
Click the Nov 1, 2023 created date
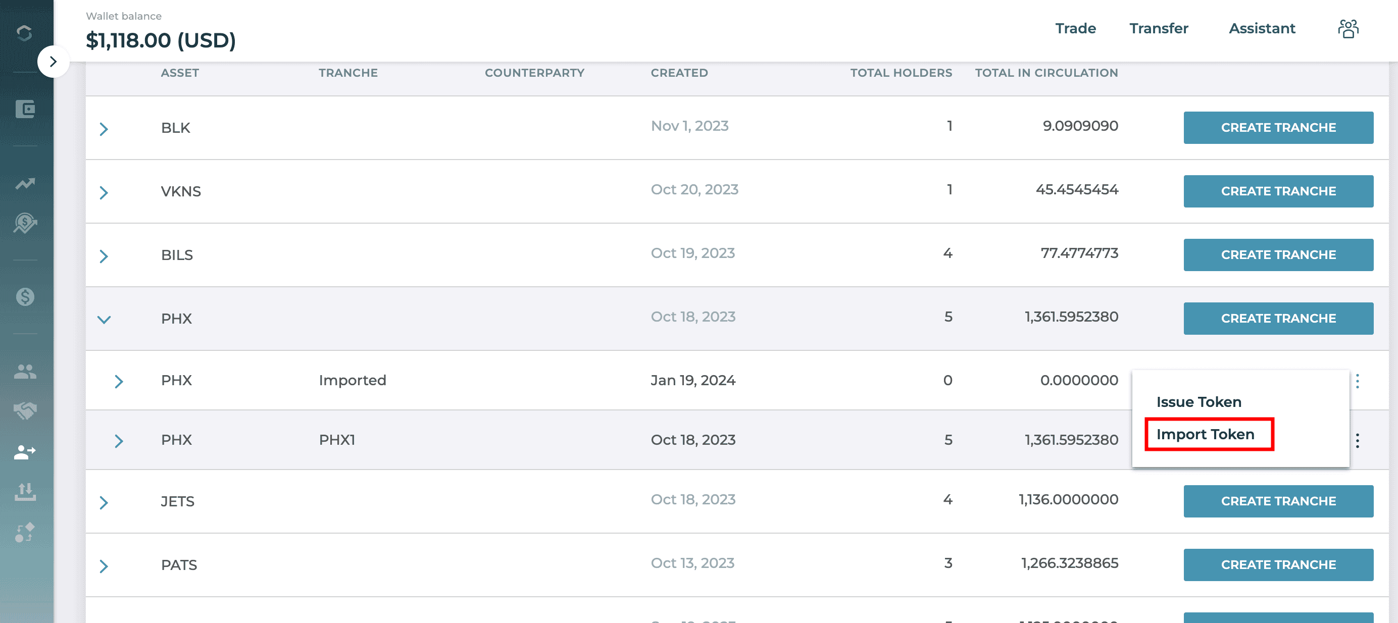[x=689, y=126]
